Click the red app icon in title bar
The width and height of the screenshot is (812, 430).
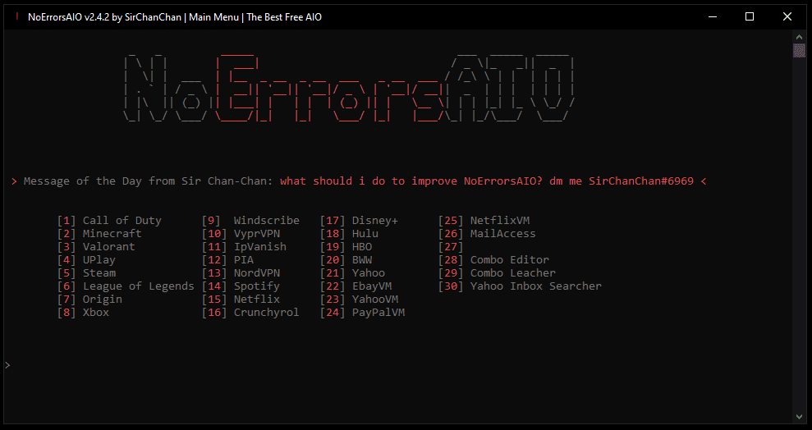tap(17, 16)
